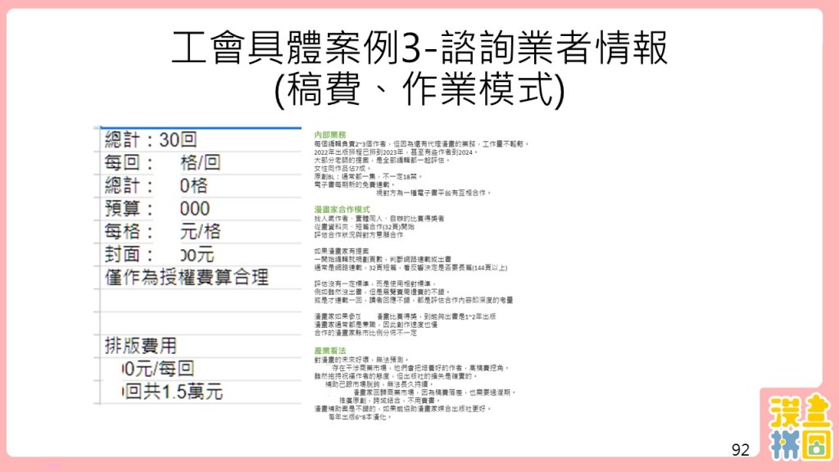This screenshot has width=839, height=472.
Task: Select the 每回 格/回 cell
Action: click(x=162, y=163)
